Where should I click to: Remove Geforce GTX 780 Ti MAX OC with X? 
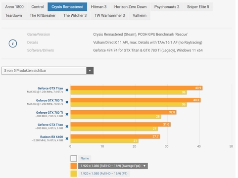coord(67,102)
